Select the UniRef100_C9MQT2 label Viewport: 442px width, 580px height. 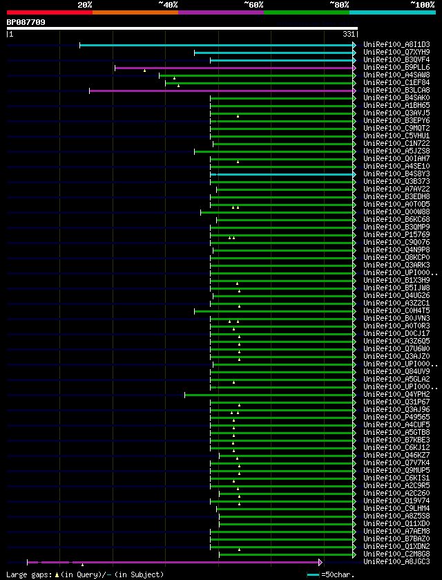(x=396, y=129)
